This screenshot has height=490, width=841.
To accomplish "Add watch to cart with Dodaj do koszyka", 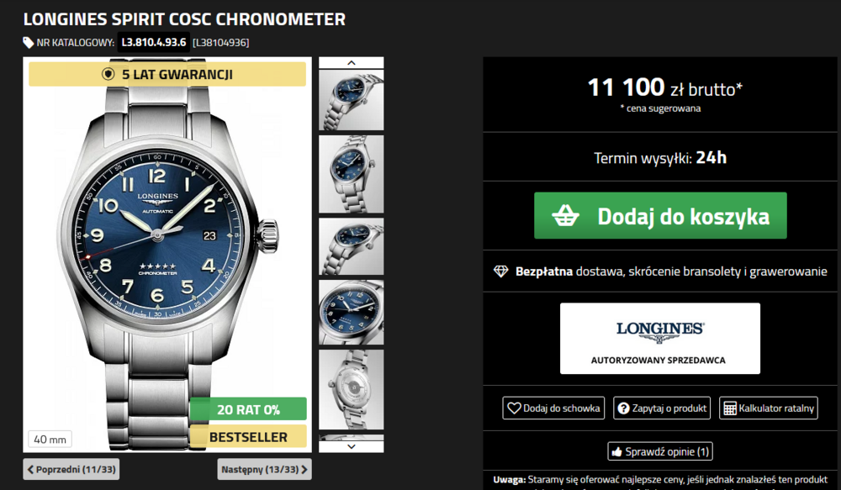I will [x=660, y=215].
